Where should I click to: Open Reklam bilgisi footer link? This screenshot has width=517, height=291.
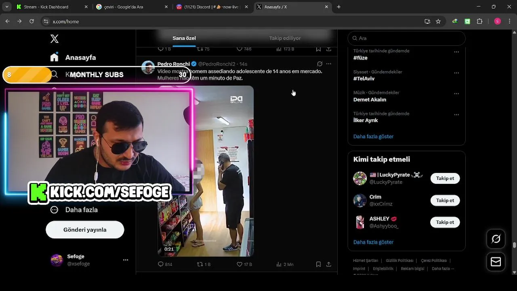412,269
